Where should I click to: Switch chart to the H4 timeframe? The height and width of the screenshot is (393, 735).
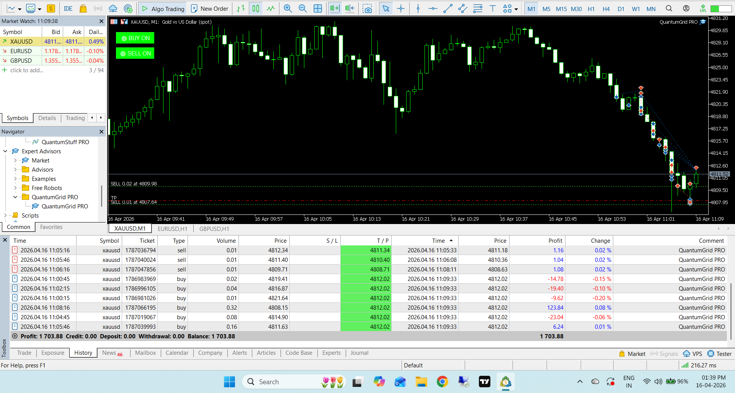click(606, 9)
